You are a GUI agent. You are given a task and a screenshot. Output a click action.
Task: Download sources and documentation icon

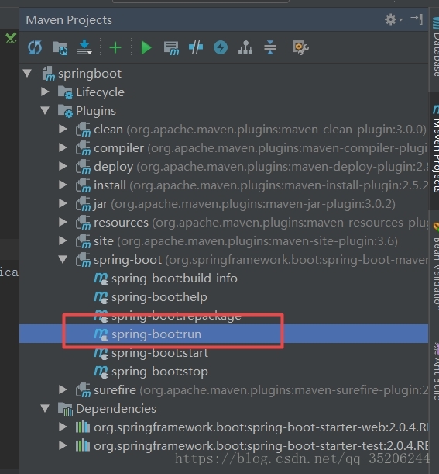[84, 47]
